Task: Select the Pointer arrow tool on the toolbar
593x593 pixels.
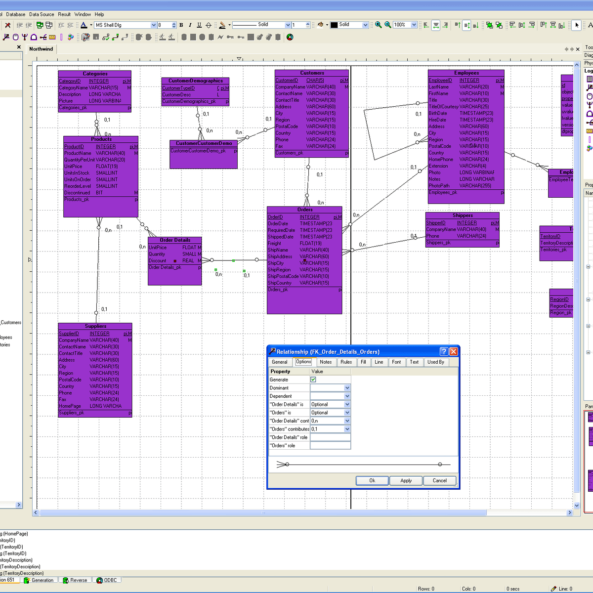Action: tap(576, 24)
